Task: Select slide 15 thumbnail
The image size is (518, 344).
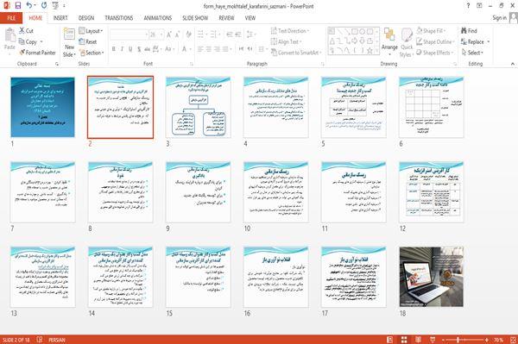Action: tap(199, 277)
